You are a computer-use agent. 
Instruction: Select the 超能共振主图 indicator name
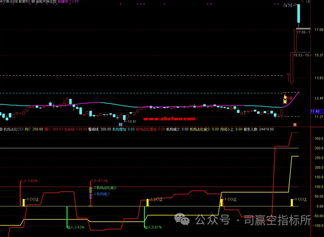[46, 1]
